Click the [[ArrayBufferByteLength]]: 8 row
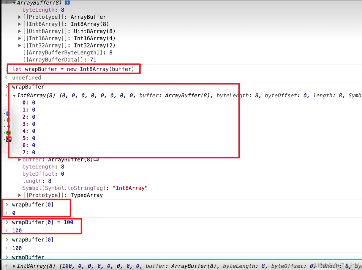The height and width of the screenshot is (270, 362). pyautogui.click(x=68, y=53)
